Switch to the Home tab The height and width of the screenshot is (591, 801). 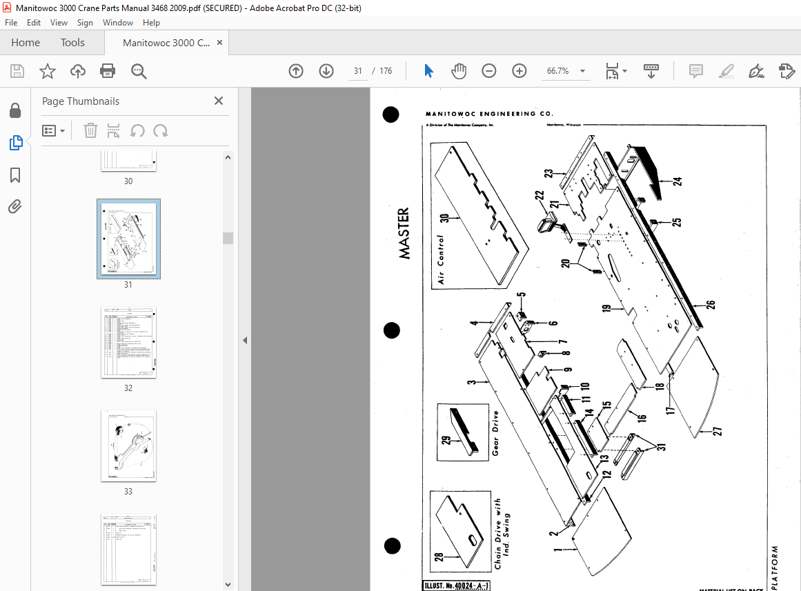pos(26,42)
